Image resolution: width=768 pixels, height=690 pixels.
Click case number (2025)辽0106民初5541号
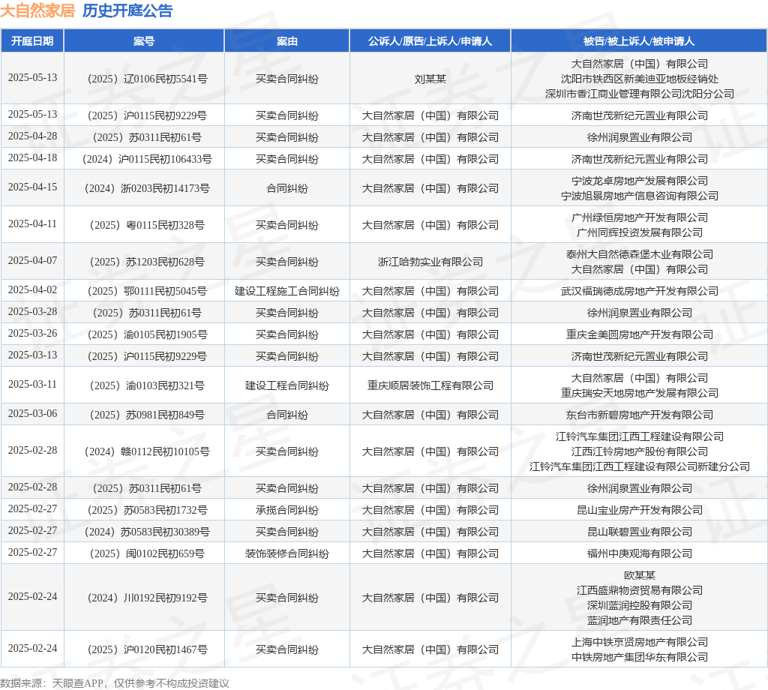(147, 79)
